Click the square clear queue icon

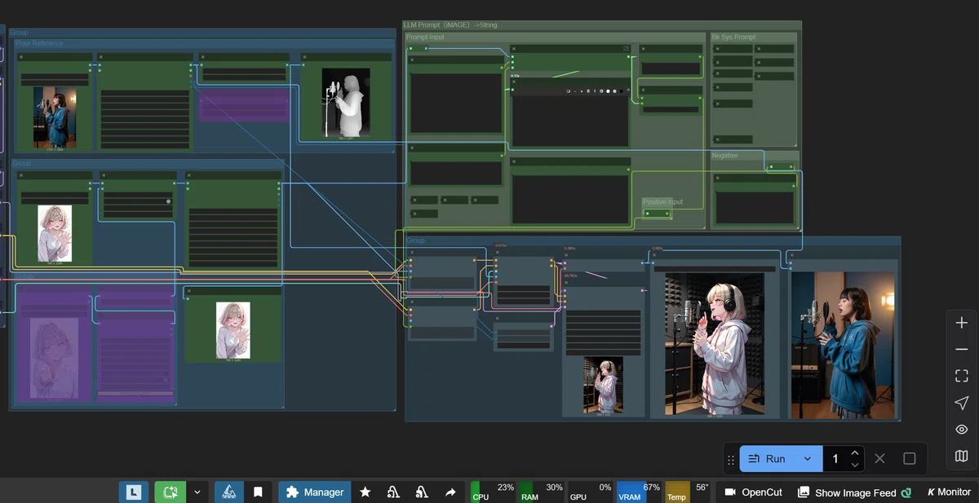[910, 459]
